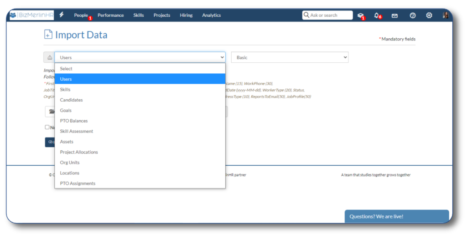This screenshot has height=234, width=467.
Task: Open the Questions? We are live! chat
Action: point(397,216)
